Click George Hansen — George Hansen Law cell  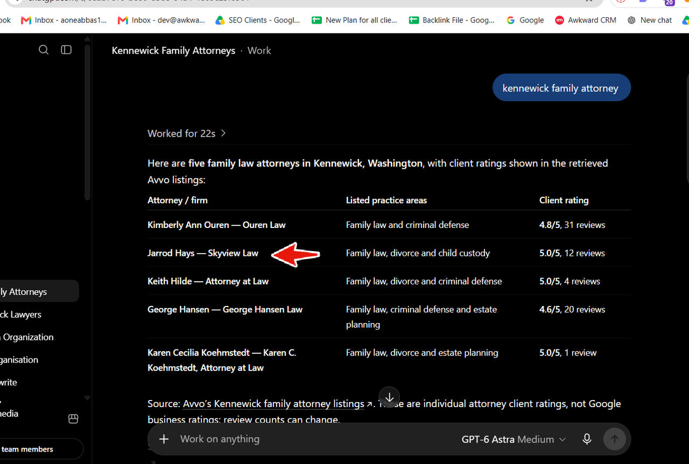point(225,310)
